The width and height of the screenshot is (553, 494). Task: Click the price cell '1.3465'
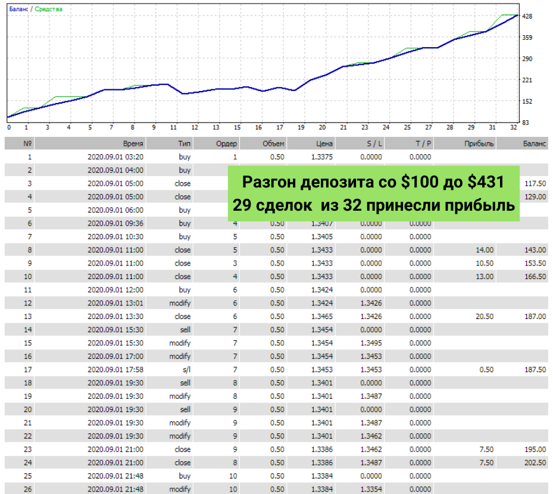click(321, 317)
